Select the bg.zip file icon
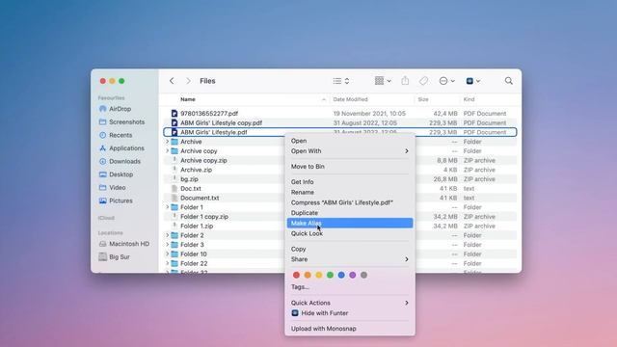Screen dimensions: 617x347 click(174, 179)
